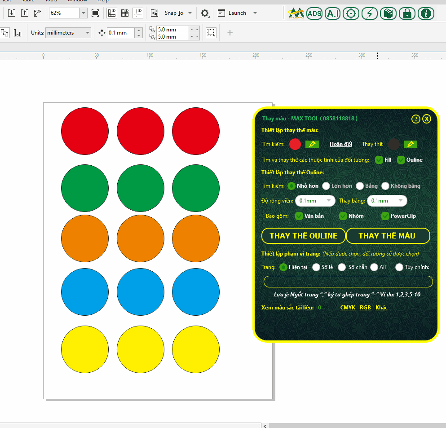Screen dimensions: 446x428
Task: Click the lightning bolt toolbar icon
Action: point(370,13)
